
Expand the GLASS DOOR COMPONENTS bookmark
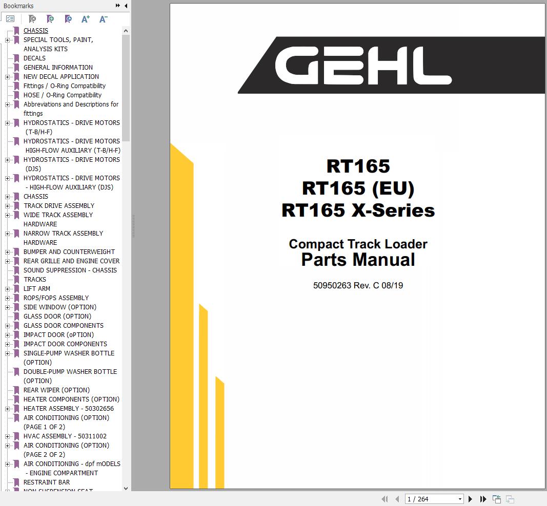(x=7, y=326)
